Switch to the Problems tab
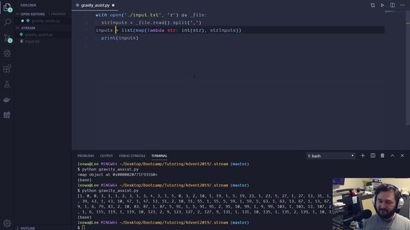410x230 pixels. click(x=85, y=156)
